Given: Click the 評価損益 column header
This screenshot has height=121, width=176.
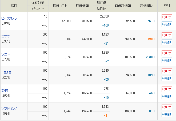Looking at the screenshot, I should [x=146, y=6].
